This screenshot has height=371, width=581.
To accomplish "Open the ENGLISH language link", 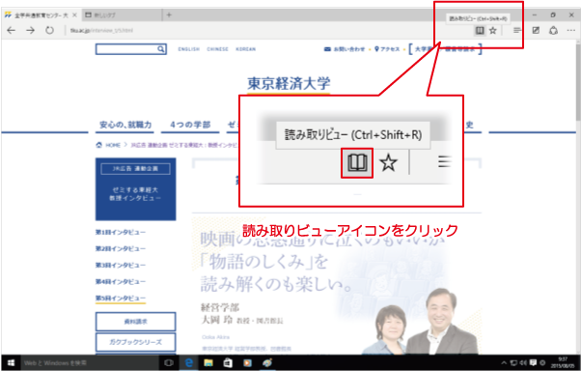I will click(188, 49).
